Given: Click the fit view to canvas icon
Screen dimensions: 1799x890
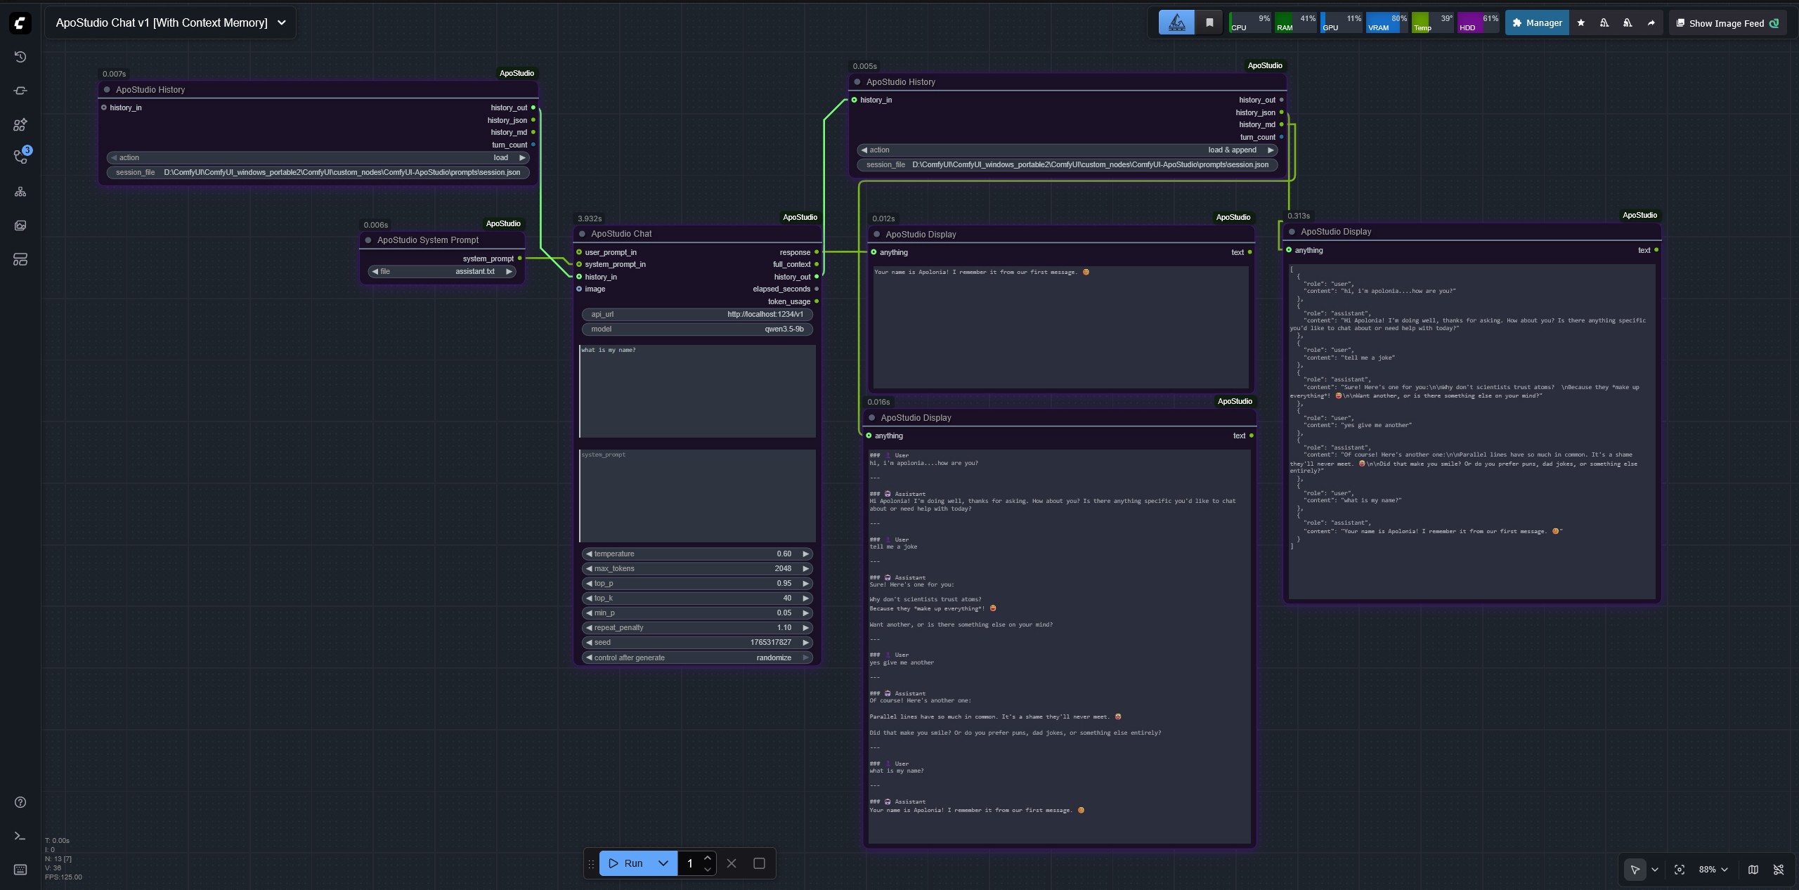Looking at the screenshot, I should coord(1680,870).
